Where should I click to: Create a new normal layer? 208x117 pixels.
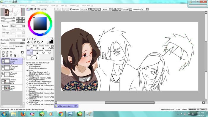point(3,52)
